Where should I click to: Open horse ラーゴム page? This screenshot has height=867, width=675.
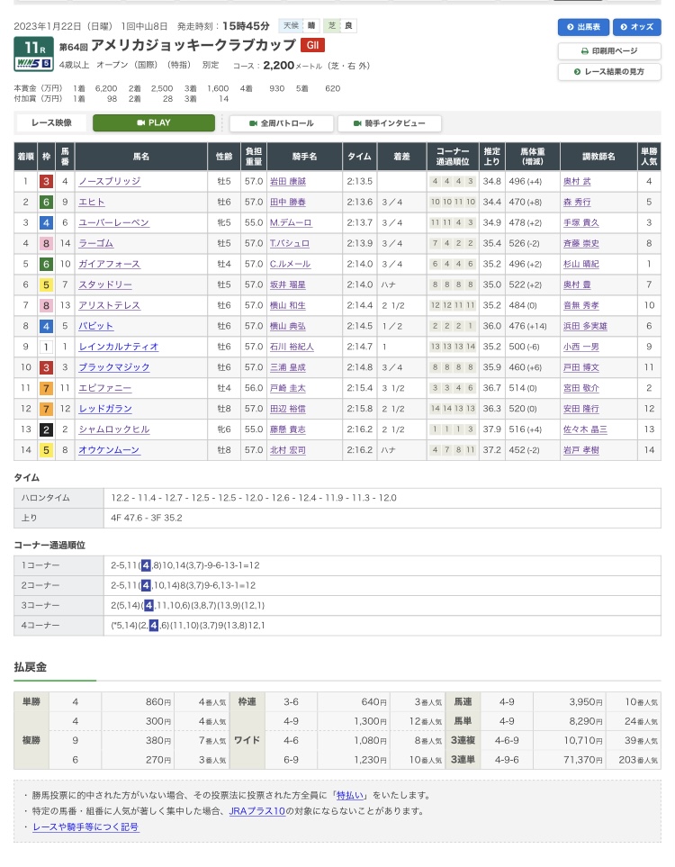tap(95, 243)
